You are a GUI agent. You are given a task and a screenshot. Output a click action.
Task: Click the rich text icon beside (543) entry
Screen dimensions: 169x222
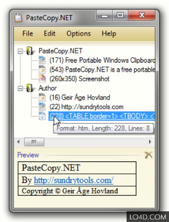(42, 70)
